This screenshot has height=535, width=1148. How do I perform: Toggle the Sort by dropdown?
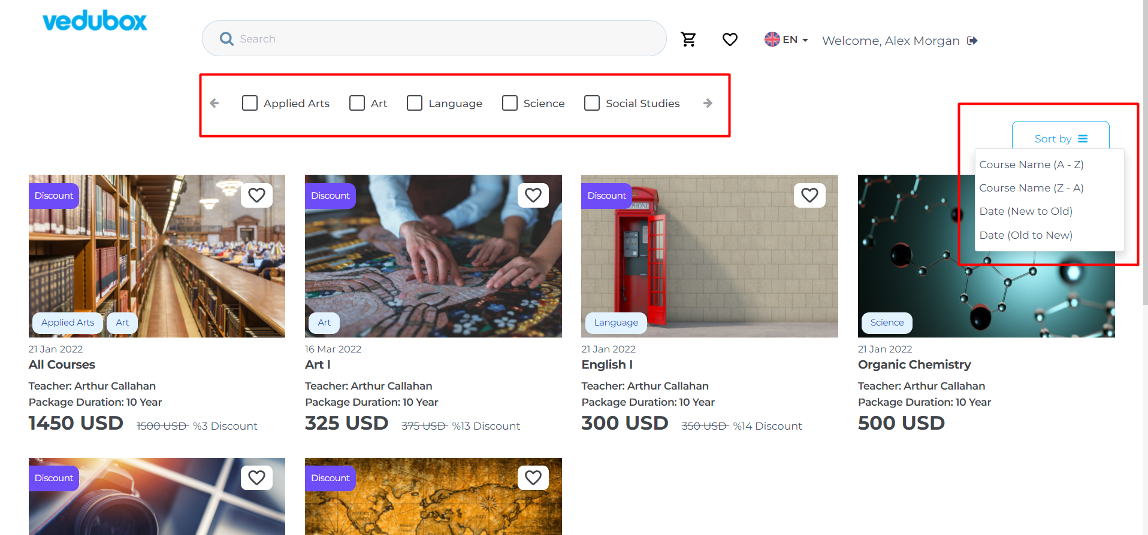(1060, 138)
